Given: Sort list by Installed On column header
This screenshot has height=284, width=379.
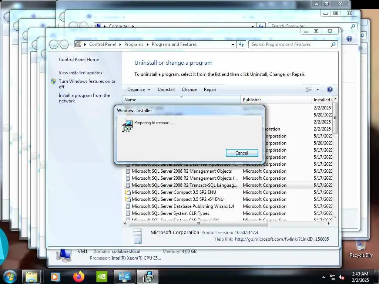Looking at the screenshot, I should (322, 100).
